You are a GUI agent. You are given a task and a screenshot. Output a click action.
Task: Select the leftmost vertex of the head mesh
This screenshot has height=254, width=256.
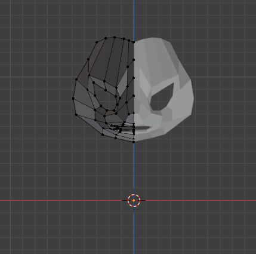coord(73,99)
